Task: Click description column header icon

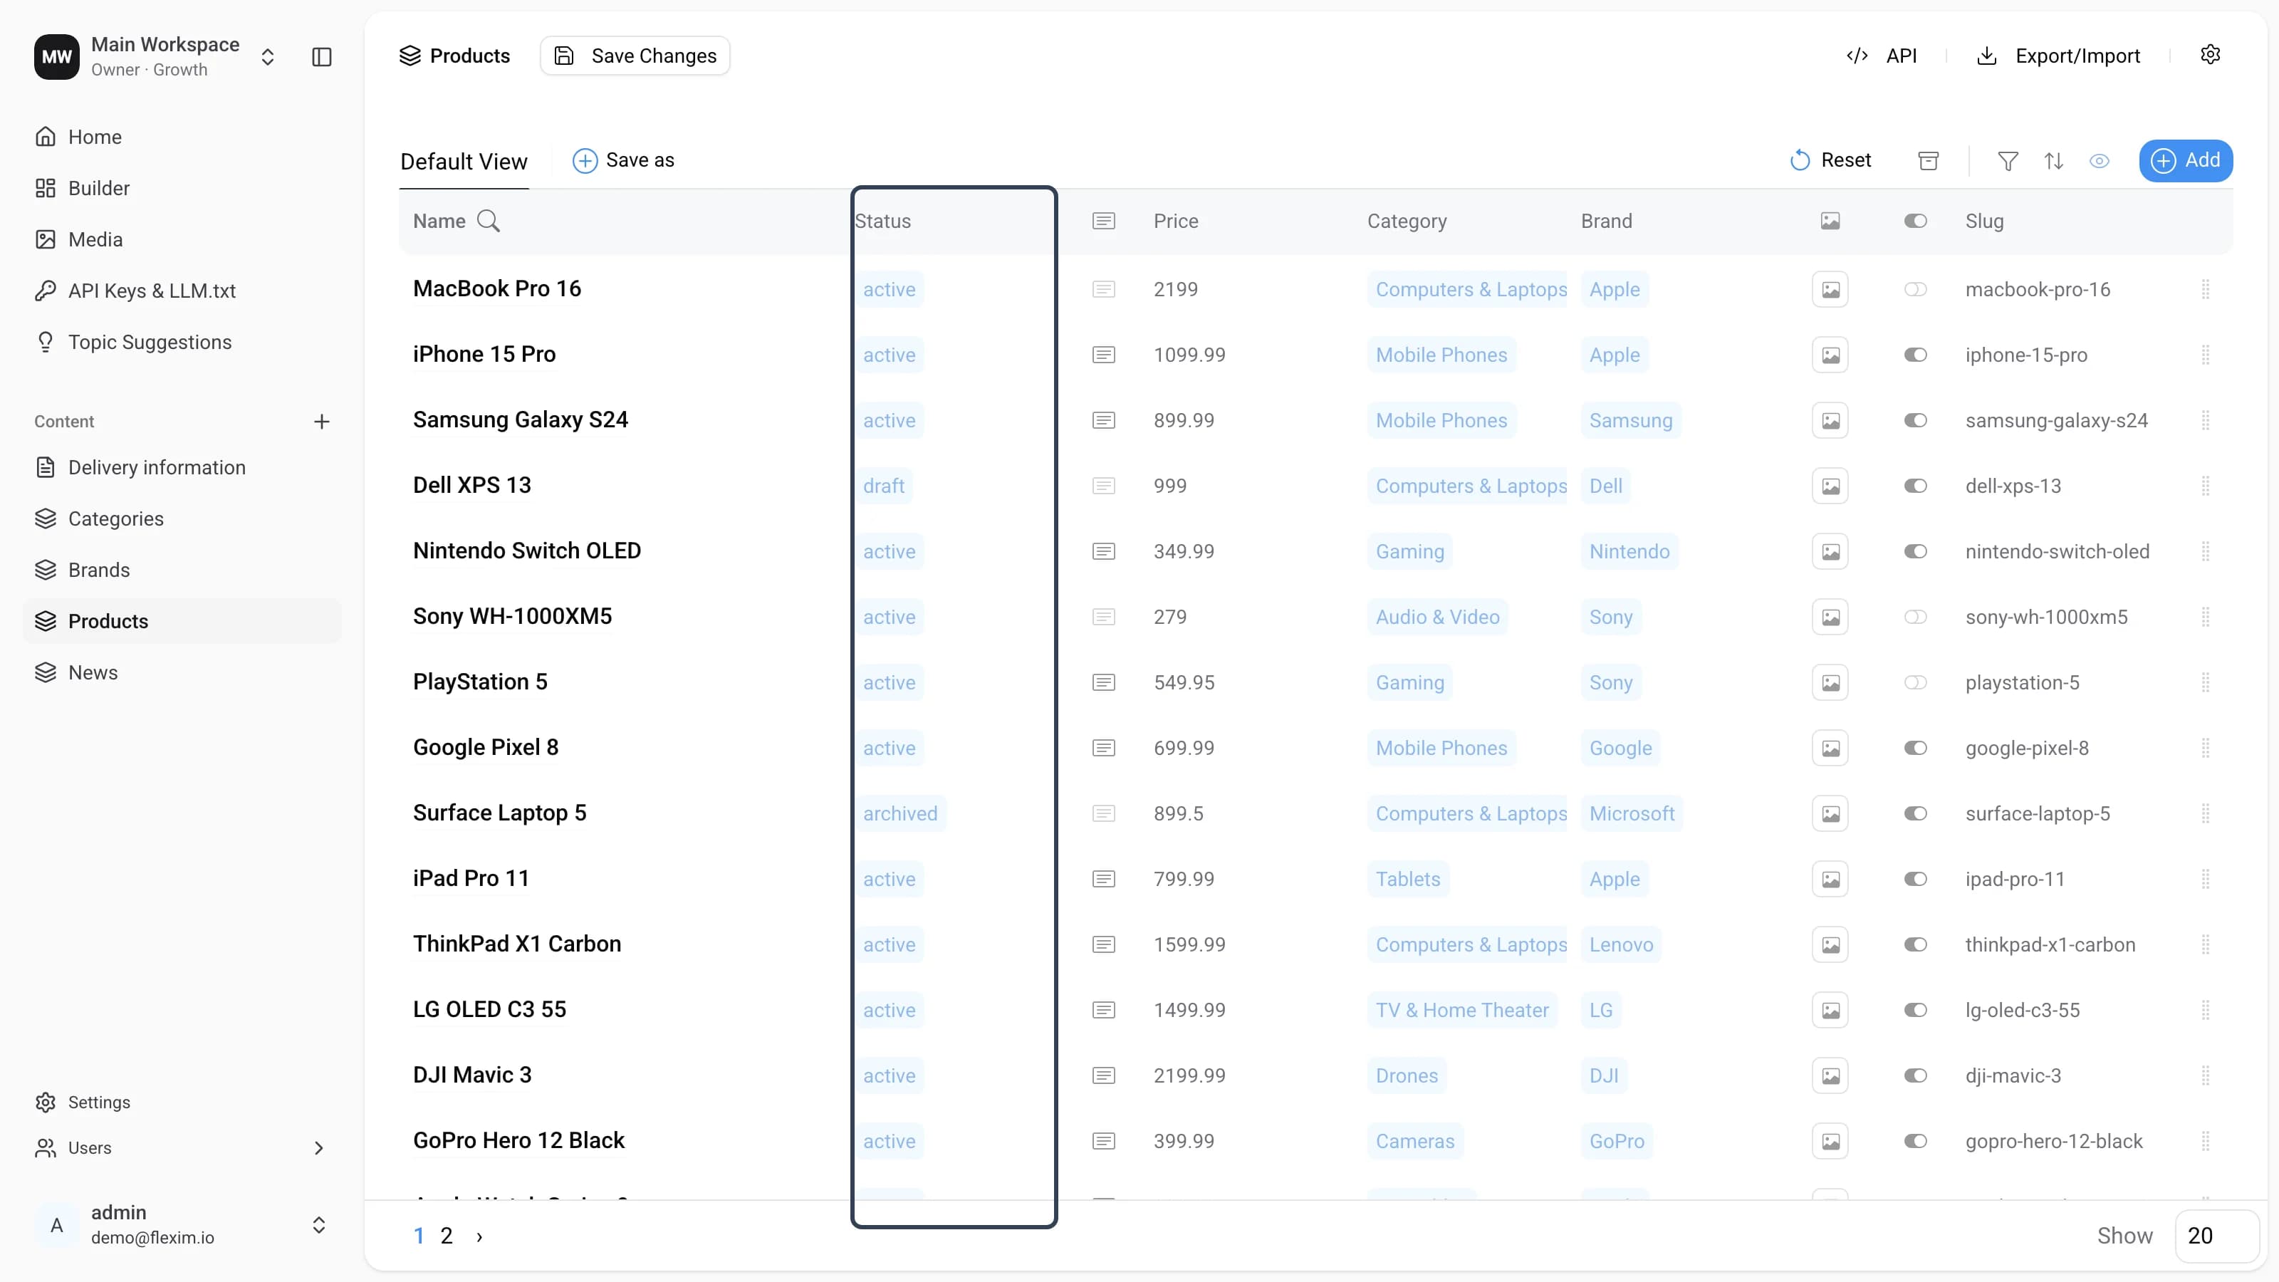Action: pos(1103,222)
